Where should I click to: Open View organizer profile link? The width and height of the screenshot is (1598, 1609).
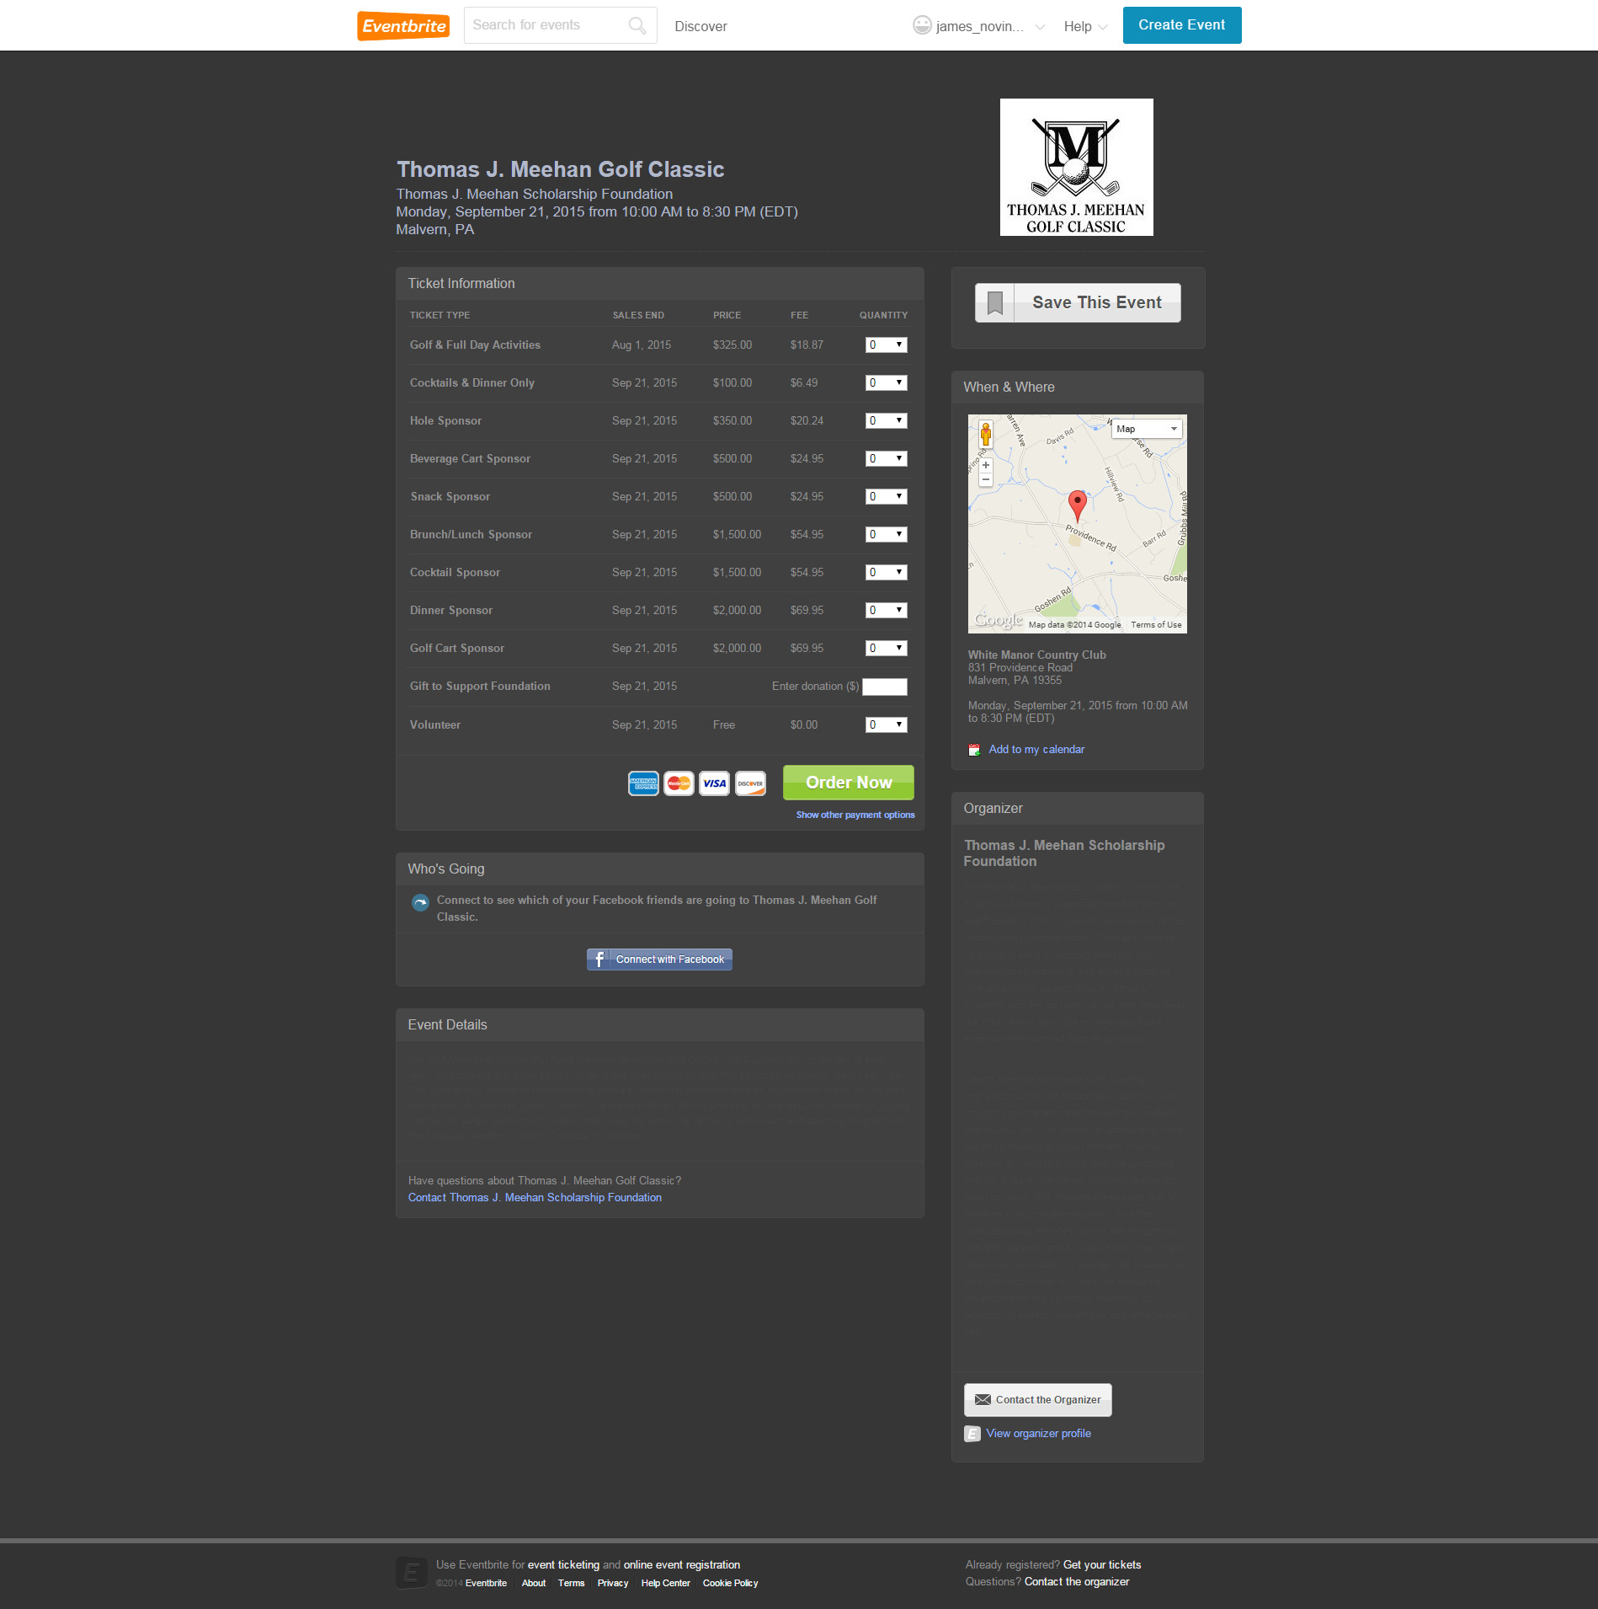[1038, 1434]
